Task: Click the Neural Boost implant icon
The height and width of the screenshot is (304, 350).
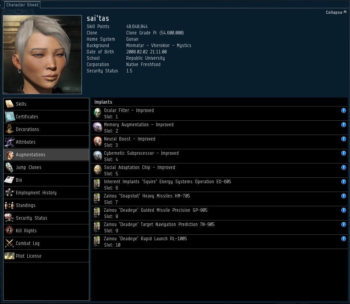Action: [x=98, y=142]
